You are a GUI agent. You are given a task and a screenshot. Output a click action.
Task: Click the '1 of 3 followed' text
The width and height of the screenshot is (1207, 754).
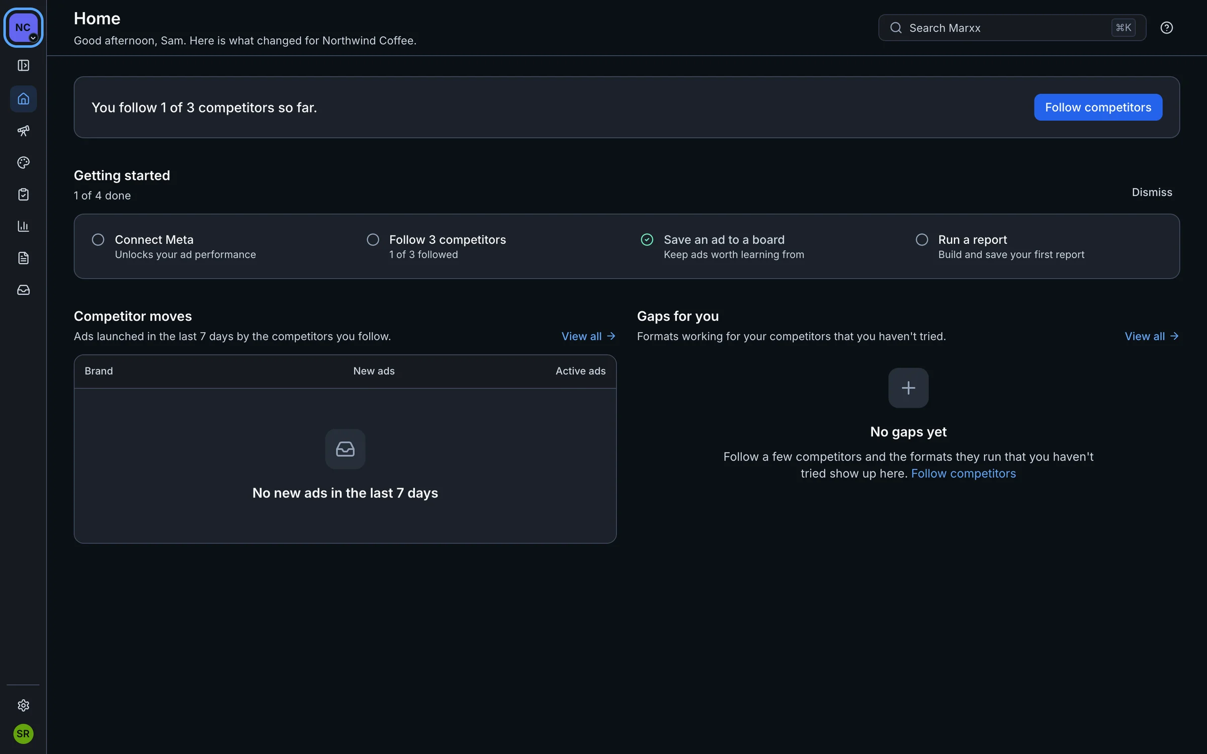pos(423,255)
